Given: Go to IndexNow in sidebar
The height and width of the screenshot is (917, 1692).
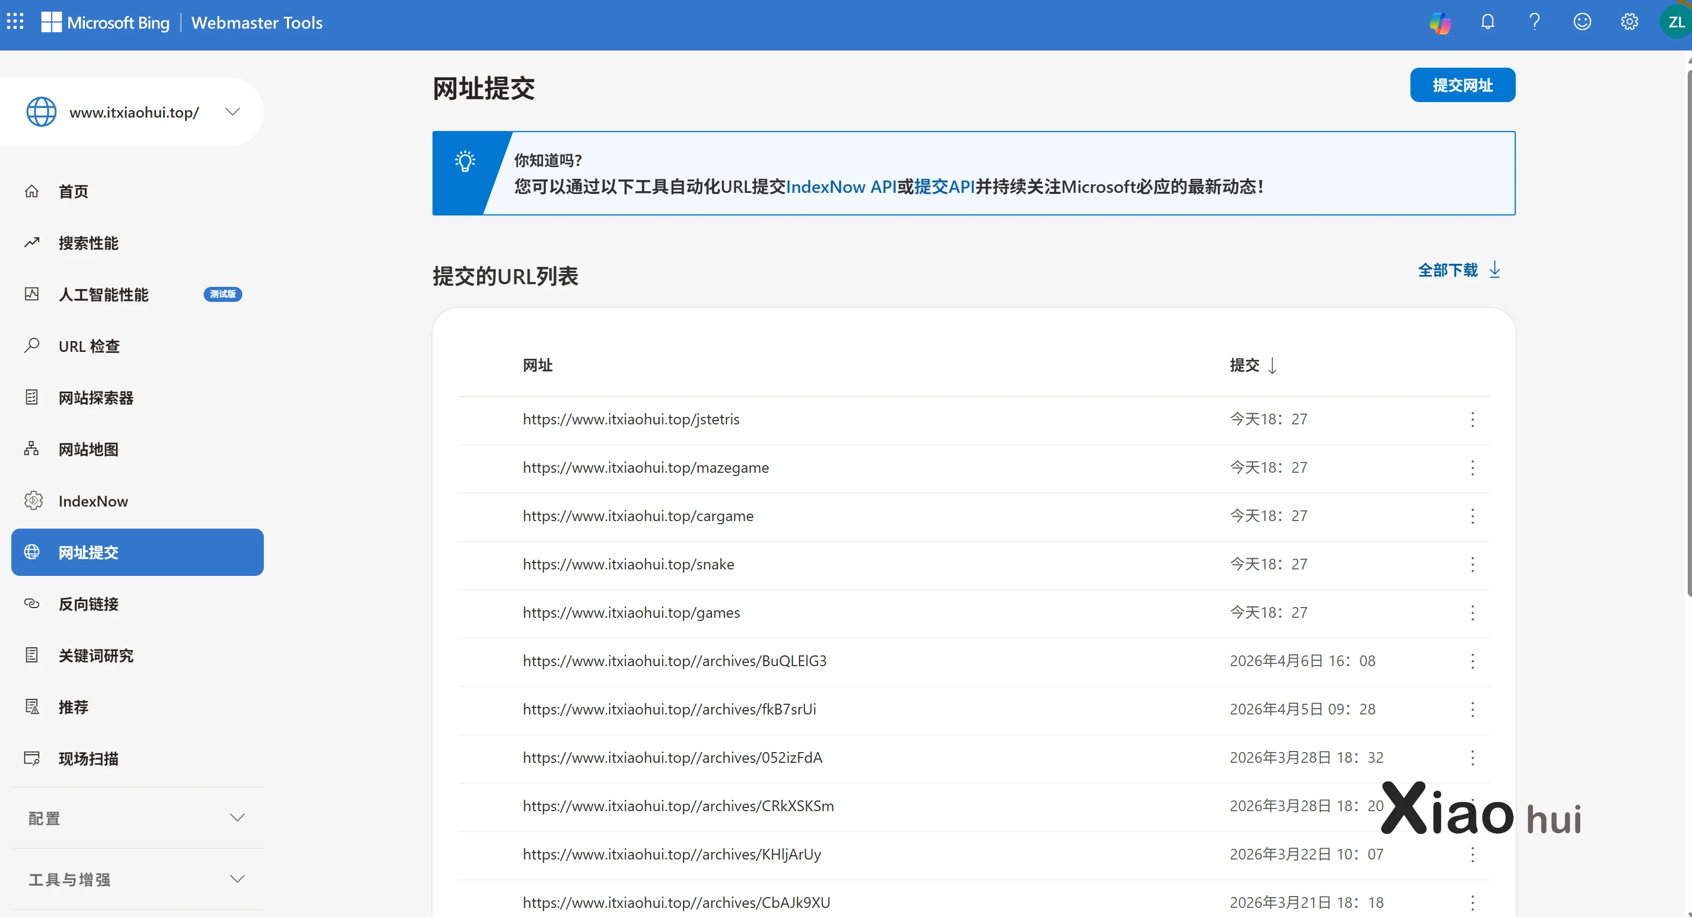Looking at the screenshot, I should tap(92, 501).
